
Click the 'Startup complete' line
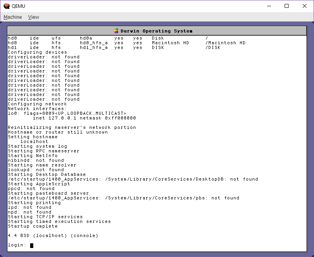[x=32, y=226]
